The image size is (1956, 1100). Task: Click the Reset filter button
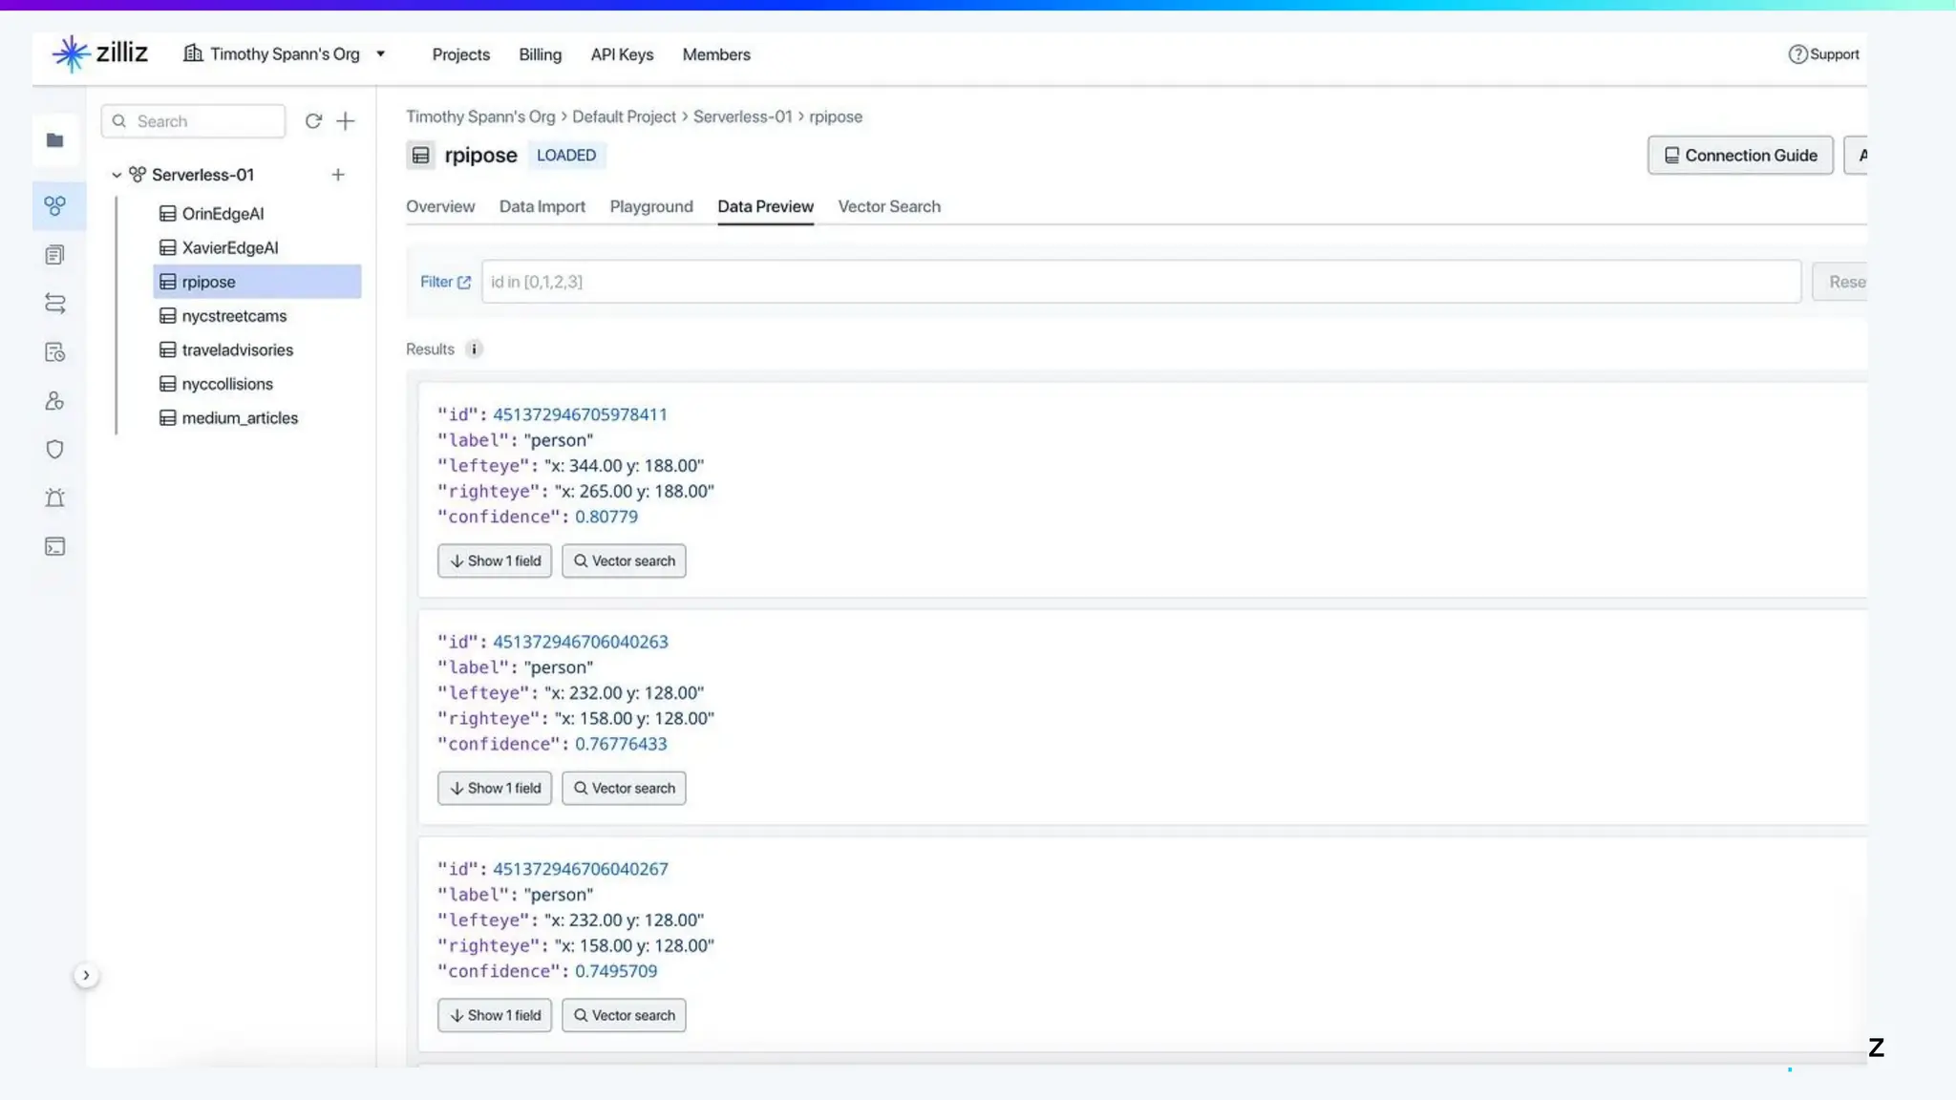tap(1840, 282)
